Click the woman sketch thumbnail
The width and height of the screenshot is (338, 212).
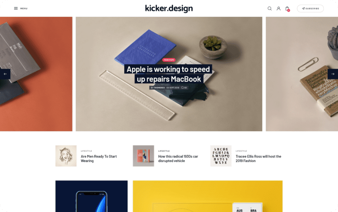tap(66, 156)
